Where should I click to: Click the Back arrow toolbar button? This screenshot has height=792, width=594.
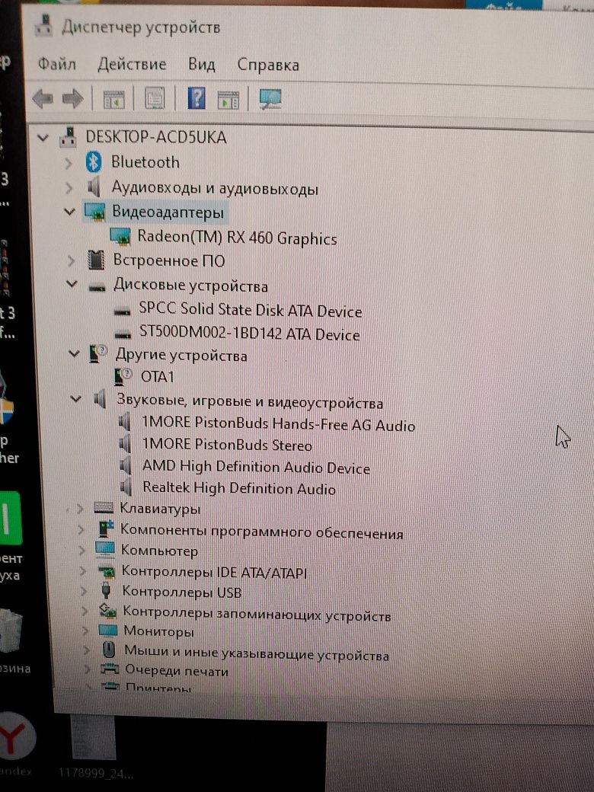point(43,98)
